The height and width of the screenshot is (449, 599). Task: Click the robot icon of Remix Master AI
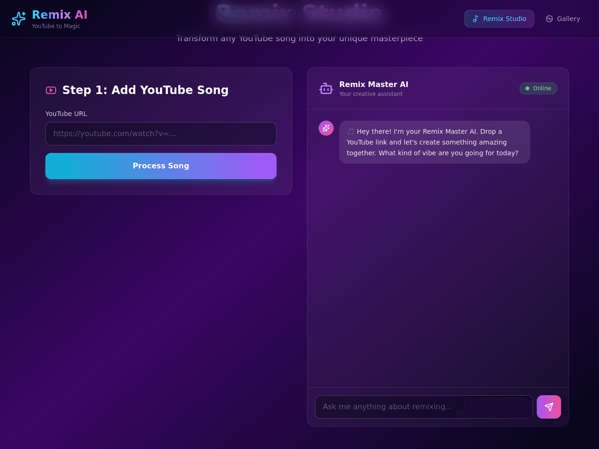pos(326,88)
